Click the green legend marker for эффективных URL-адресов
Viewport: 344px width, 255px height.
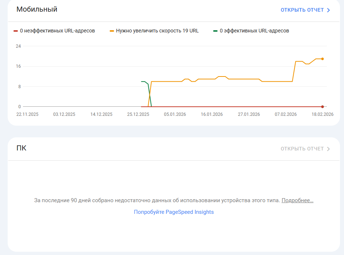(x=215, y=31)
